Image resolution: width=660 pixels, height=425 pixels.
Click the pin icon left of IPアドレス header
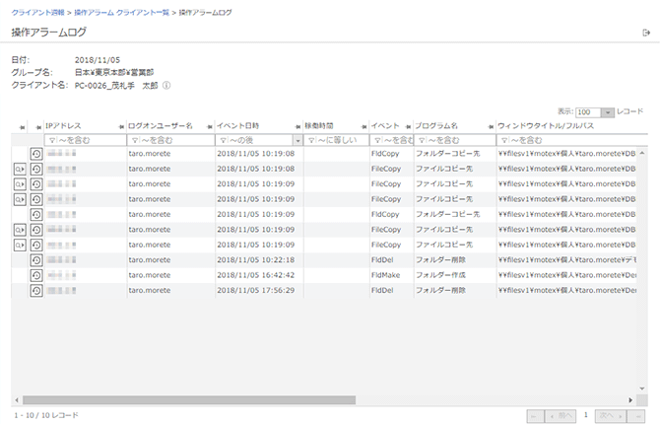coord(39,127)
